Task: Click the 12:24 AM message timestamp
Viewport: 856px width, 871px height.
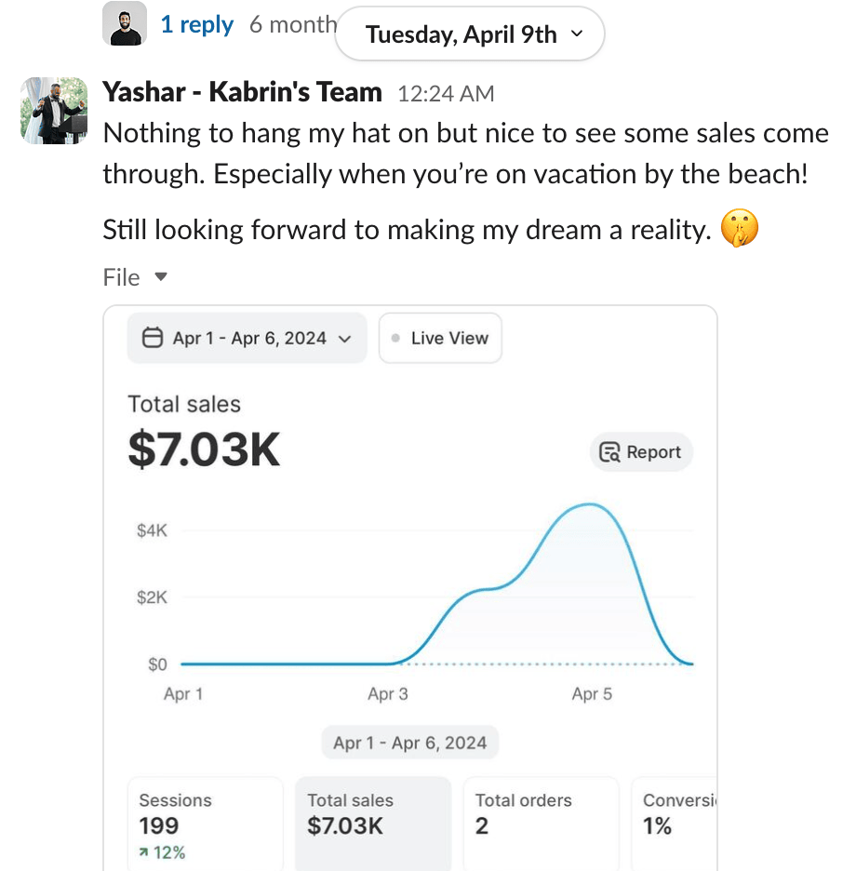Action: pos(446,94)
